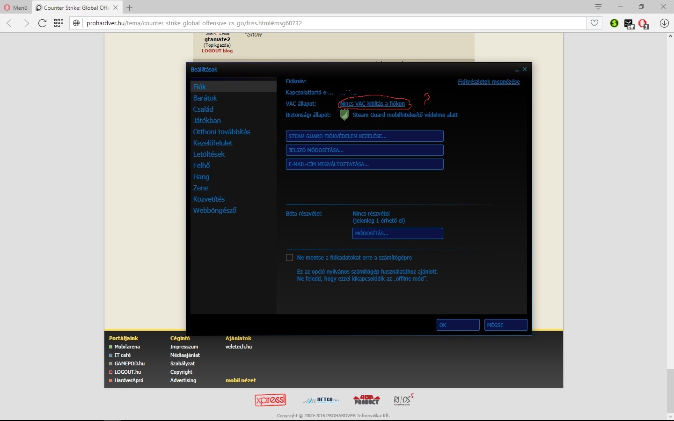Open gtamate2 user profile link
Image resolution: width=674 pixels, height=421 pixels.
(217, 39)
